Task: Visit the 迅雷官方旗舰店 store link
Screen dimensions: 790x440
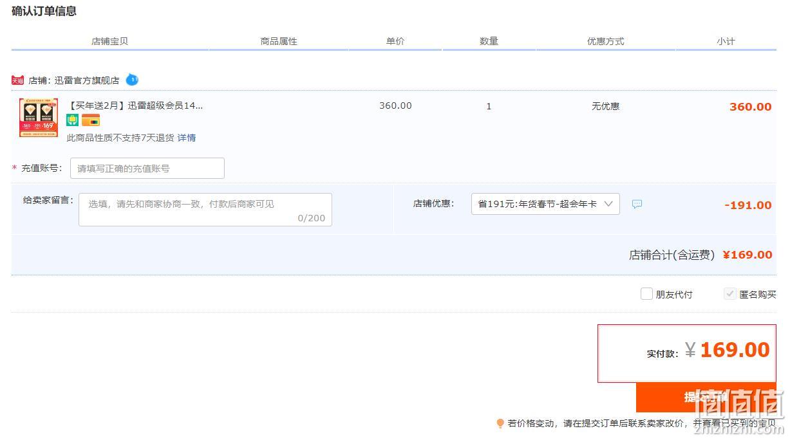Action: coord(87,80)
